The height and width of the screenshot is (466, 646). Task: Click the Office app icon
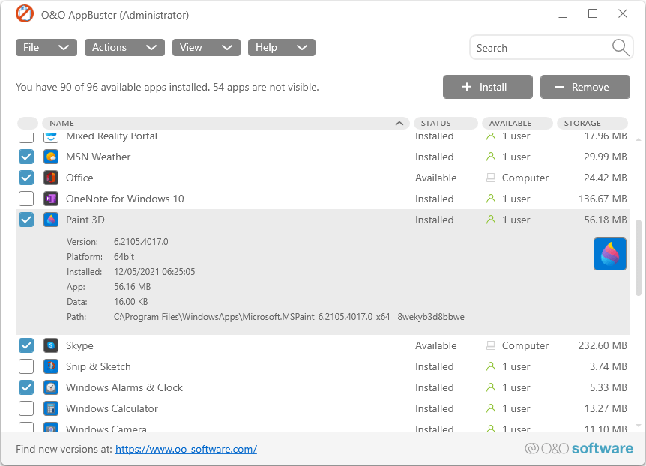tap(51, 178)
